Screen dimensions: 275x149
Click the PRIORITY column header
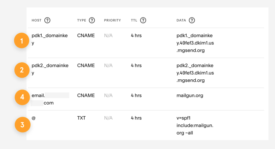click(112, 20)
